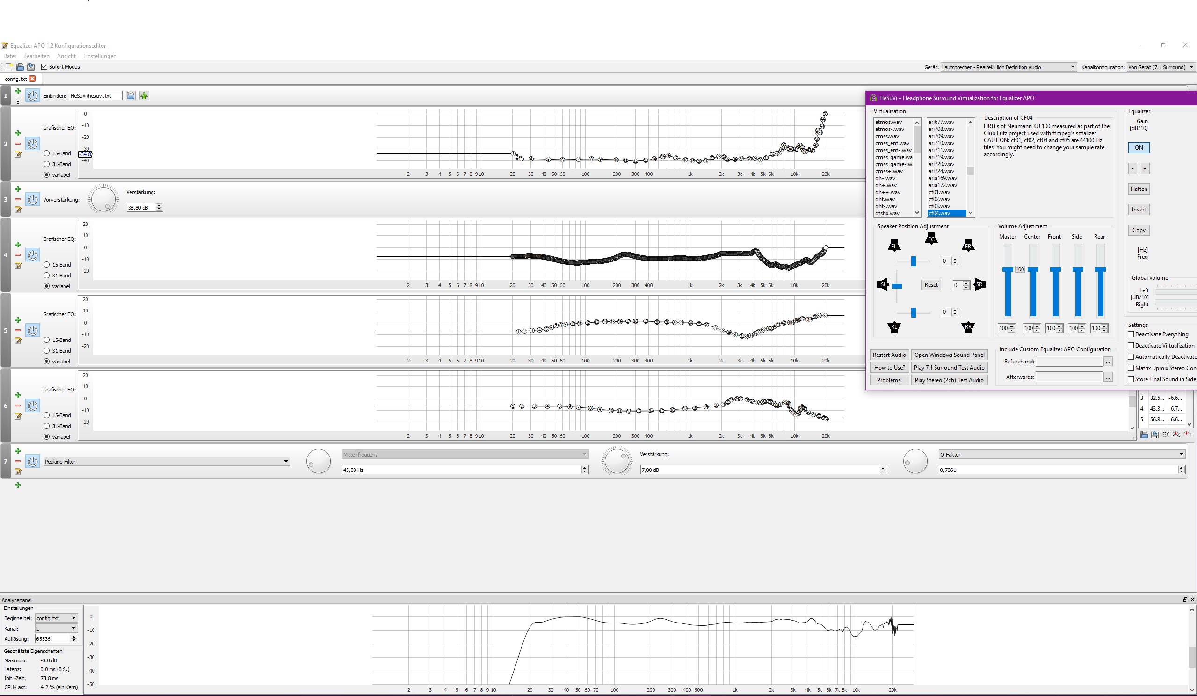Image resolution: width=1197 pixels, height=696 pixels.
Task: Open the Einstellungen menu
Action: pyautogui.click(x=99, y=56)
